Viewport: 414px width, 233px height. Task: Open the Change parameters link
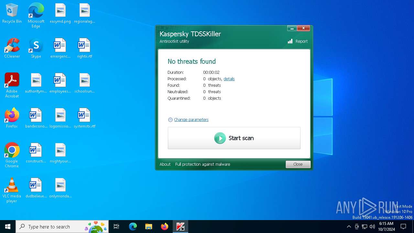[191, 120]
